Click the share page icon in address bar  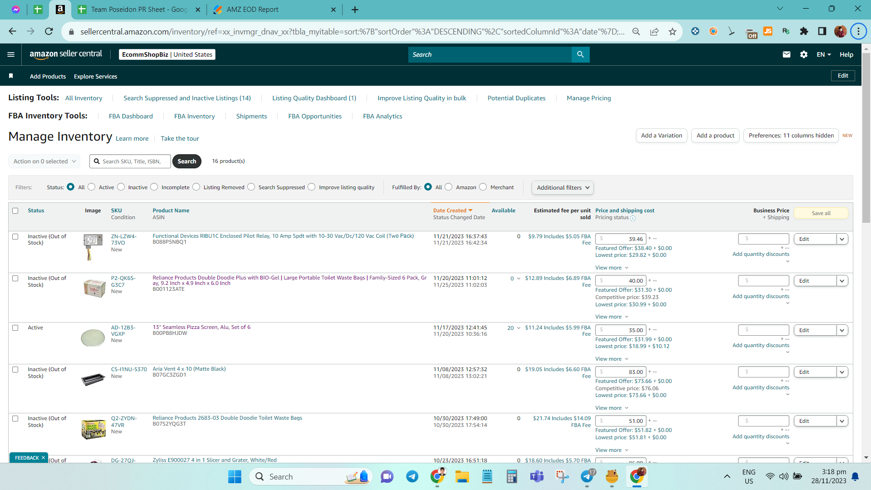point(654,31)
